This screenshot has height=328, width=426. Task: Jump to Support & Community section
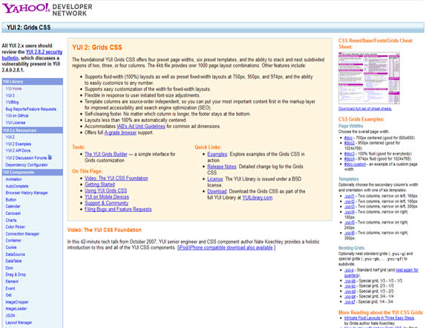pos(107,203)
